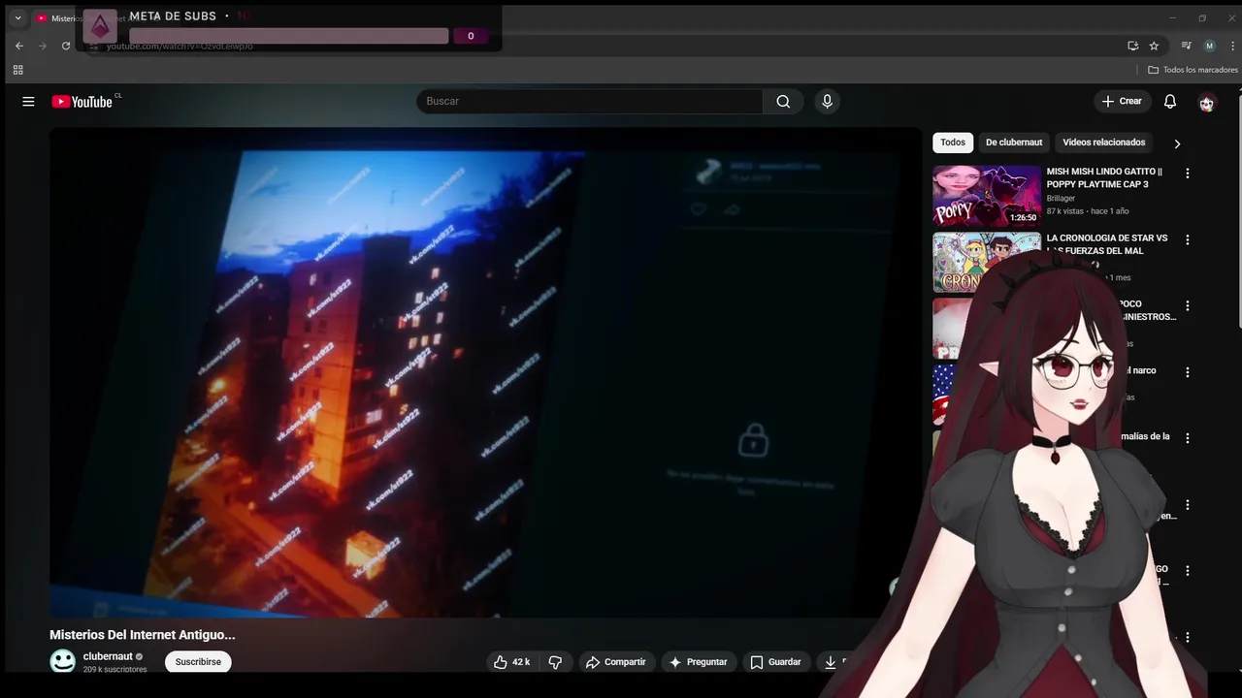This screenshot has height=698, width=1242.
Task: Open the notifications bell
Action: tap(1170, 102)
